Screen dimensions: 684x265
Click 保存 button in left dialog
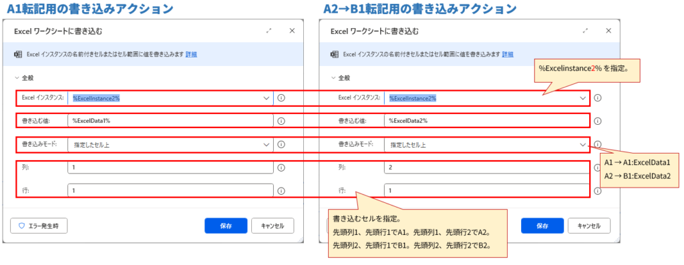226,226
